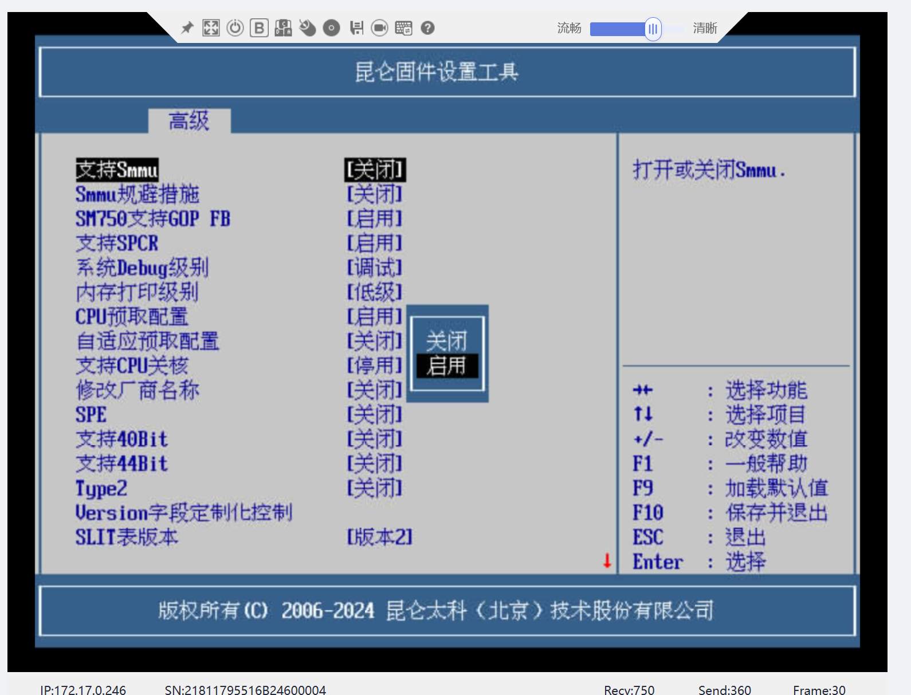Adjust the video quality slider handle
The image size is (911, 695).
[x=653, y=29]
